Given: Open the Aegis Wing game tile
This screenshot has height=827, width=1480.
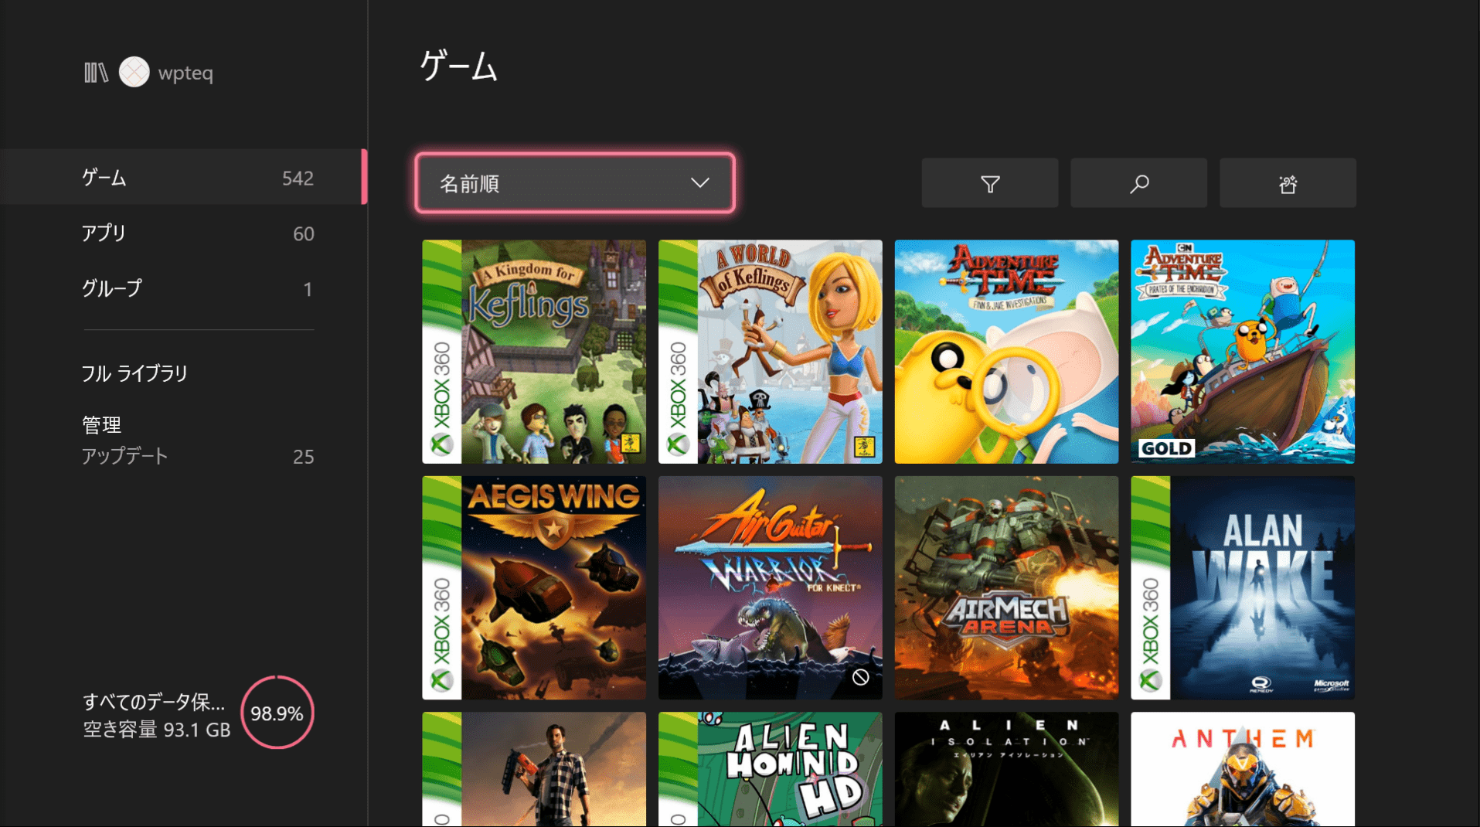Looking at the screenshot, I should [534, 587].
